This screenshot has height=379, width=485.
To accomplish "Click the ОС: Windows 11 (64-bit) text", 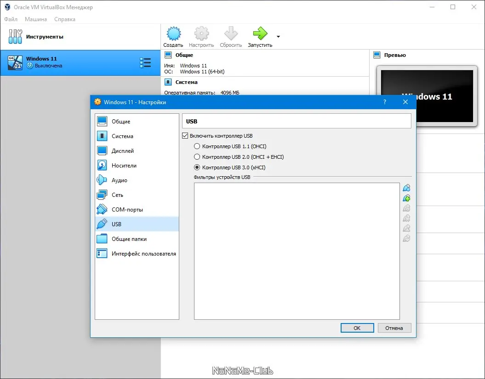I will click(x=194, y=72).
